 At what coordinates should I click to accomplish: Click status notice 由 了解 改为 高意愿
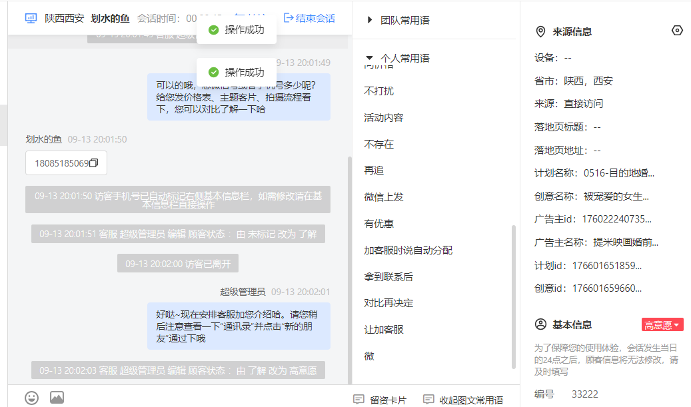tap(178, 370)
